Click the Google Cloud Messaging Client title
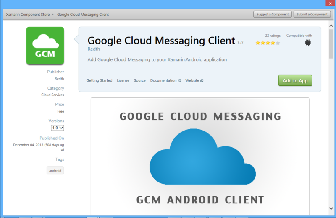 click(161, 41)
